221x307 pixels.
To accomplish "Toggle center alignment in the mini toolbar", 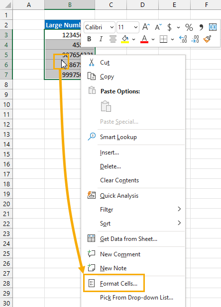I will pyautogui.click(x=113, y=39).
